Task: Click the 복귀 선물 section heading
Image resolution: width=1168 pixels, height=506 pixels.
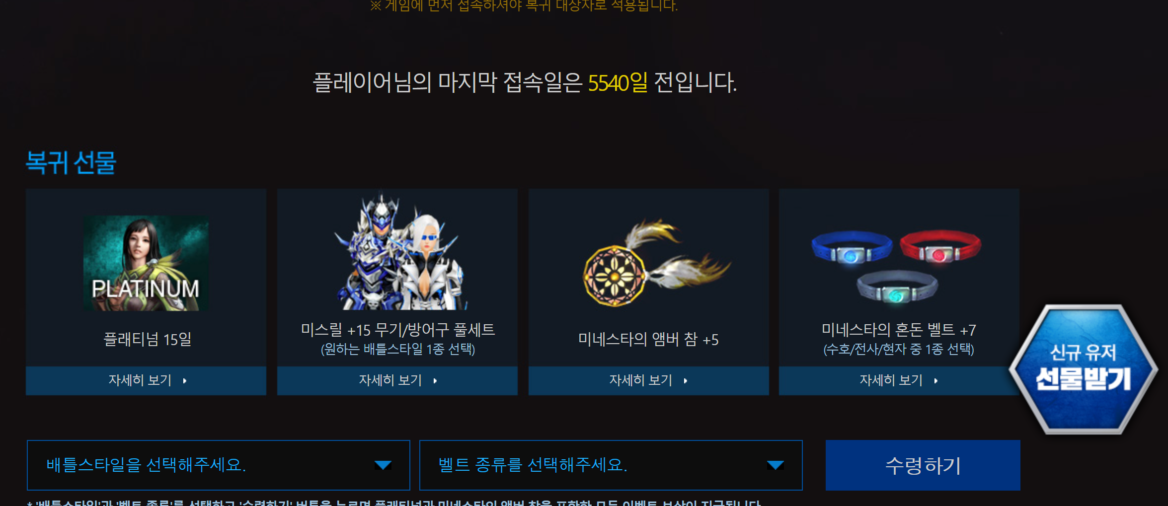Action: point(71,162)
